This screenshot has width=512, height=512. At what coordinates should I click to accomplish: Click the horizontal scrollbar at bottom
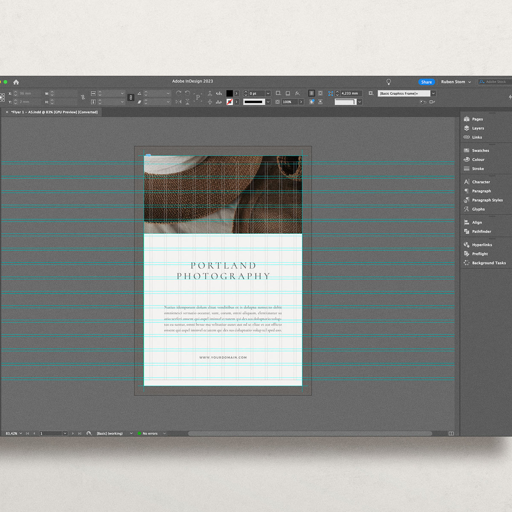coord(310,433)
